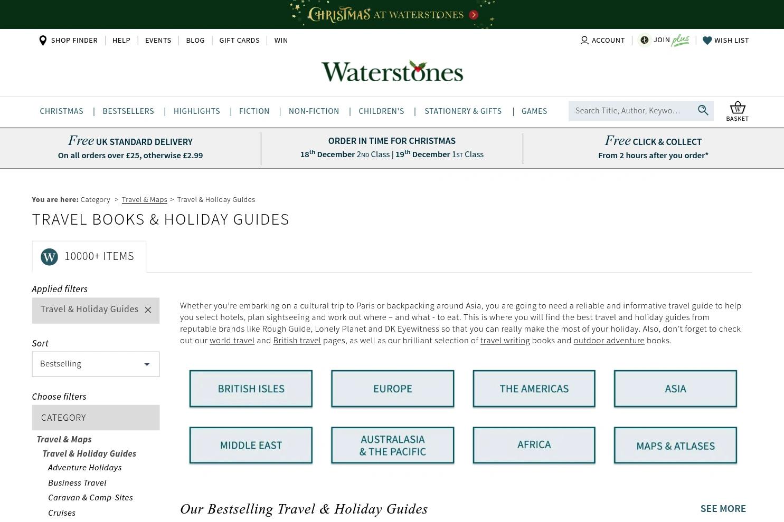Click the Asia button
This screenshot has height=522, width=784.
point(675,389)
